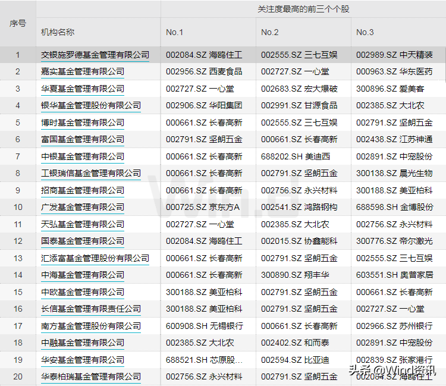
Task: Open 中欧基金管理有限公司 link
Action: coord(83,292)
